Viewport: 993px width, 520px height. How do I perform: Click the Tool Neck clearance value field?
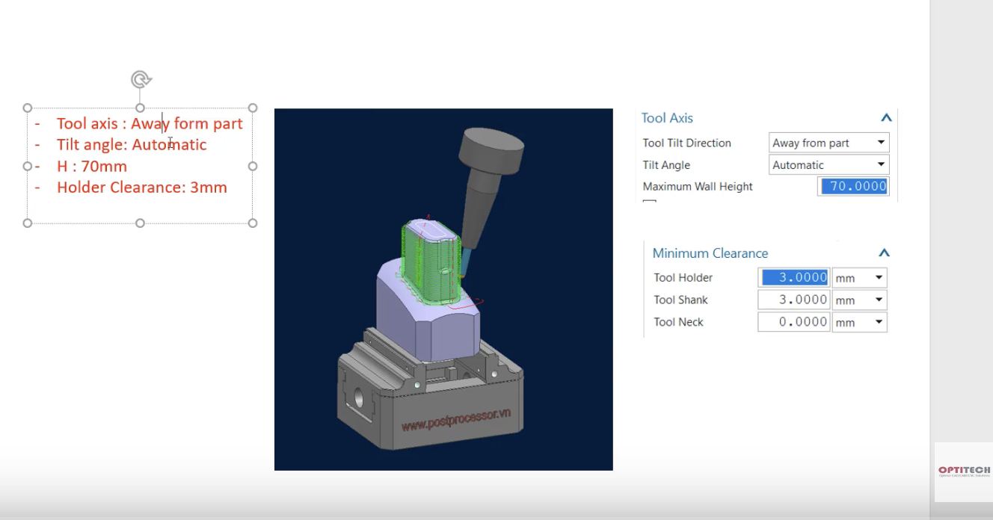794,323
